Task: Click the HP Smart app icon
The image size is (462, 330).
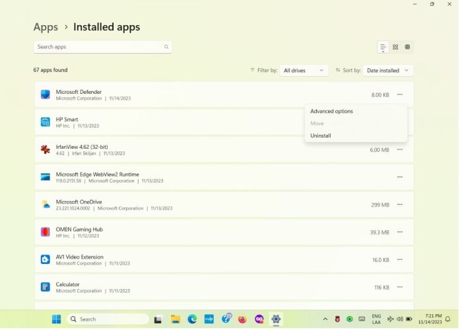Action: click(46, 122)
